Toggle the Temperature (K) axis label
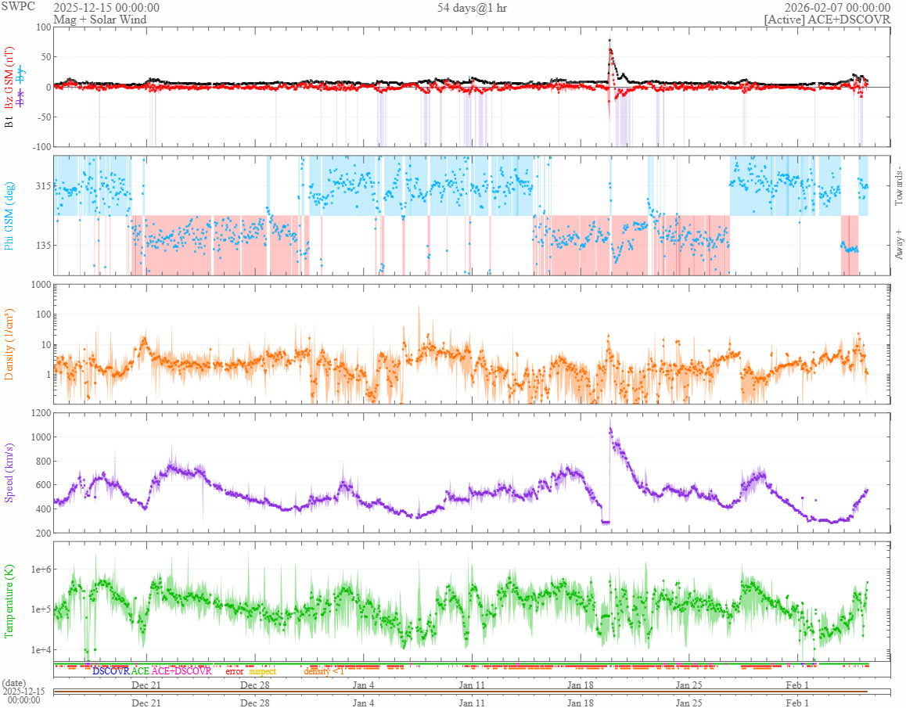906x708 pixels. point(9,601)
